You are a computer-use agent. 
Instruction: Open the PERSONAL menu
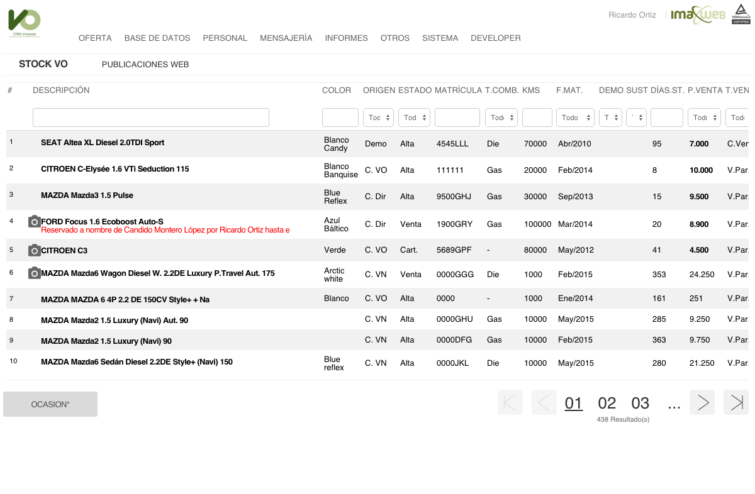pyautogui.click(x=225, y=38)
